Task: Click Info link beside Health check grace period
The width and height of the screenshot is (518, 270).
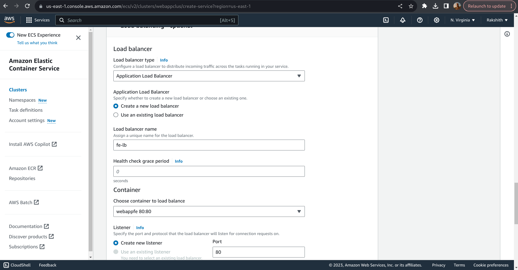Action: 178,161
